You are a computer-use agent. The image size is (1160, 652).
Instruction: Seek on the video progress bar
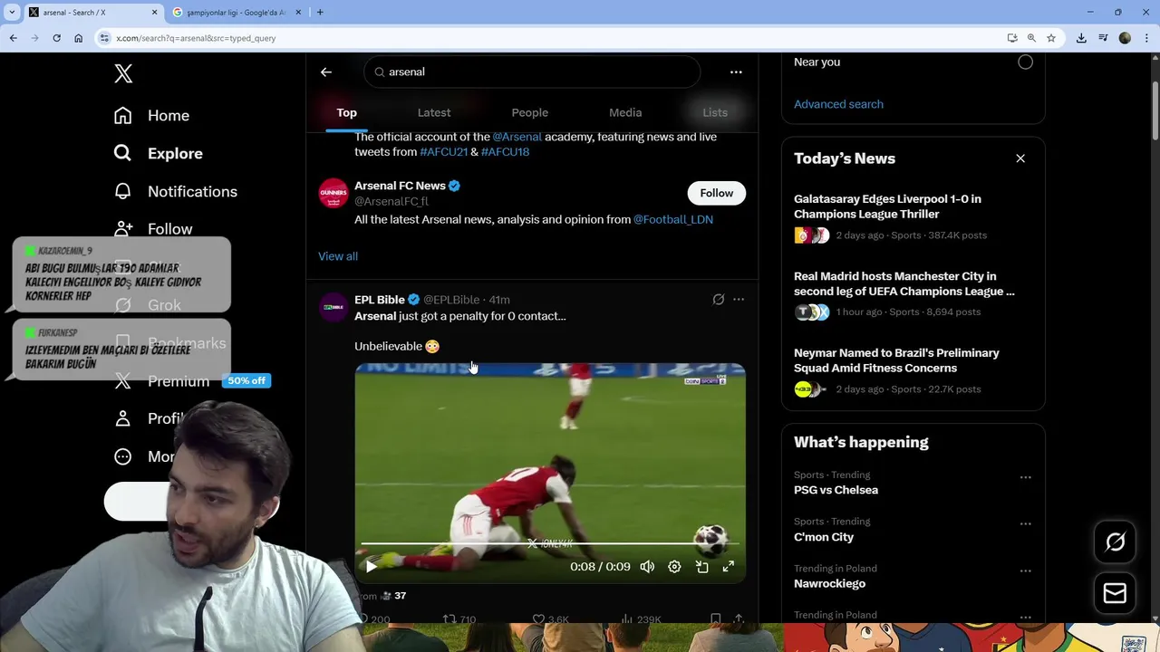pyautogui.click(x=550, y=544)
